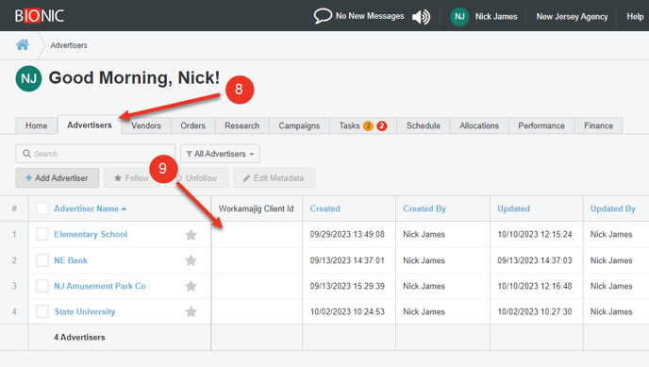Open the Tasks tab

tap(349, 125)
